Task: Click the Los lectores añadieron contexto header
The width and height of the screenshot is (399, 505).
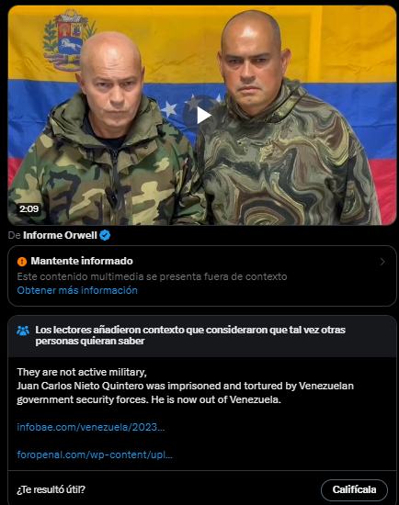Action: 190,335
